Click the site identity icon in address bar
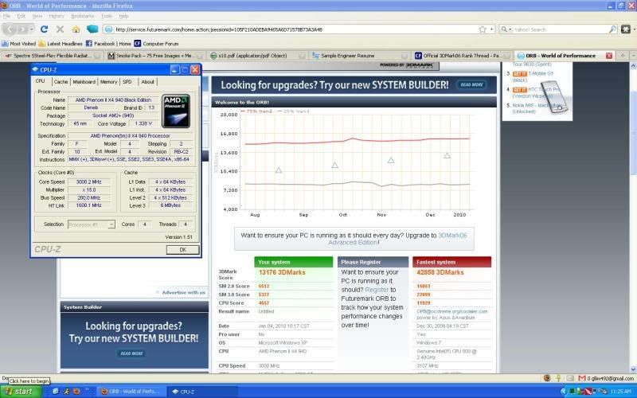 (x=108, y=29)
